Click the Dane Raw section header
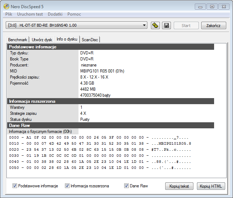 tap(111, 125)
